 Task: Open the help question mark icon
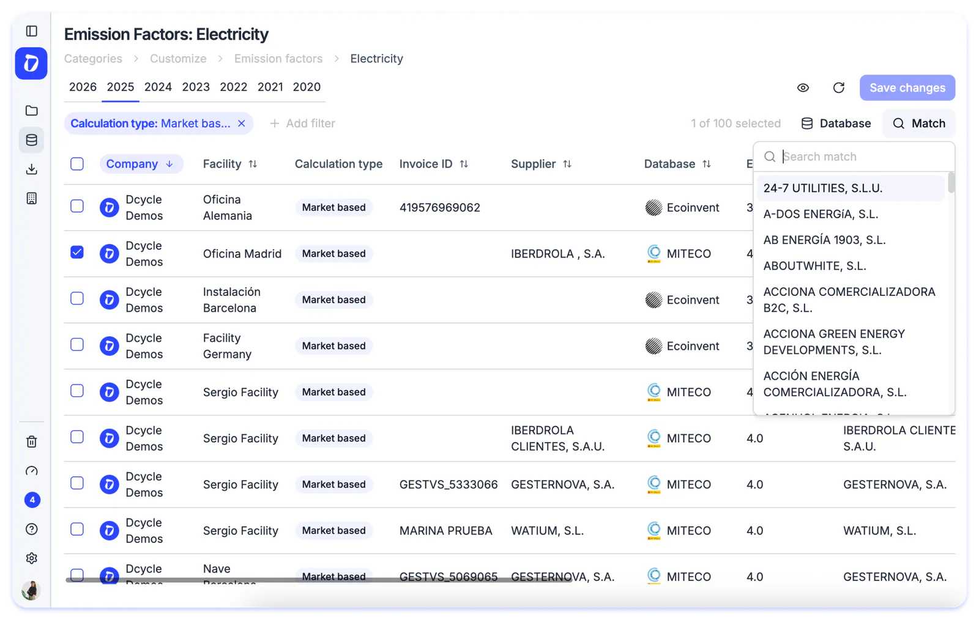click(x=31, y=530)
